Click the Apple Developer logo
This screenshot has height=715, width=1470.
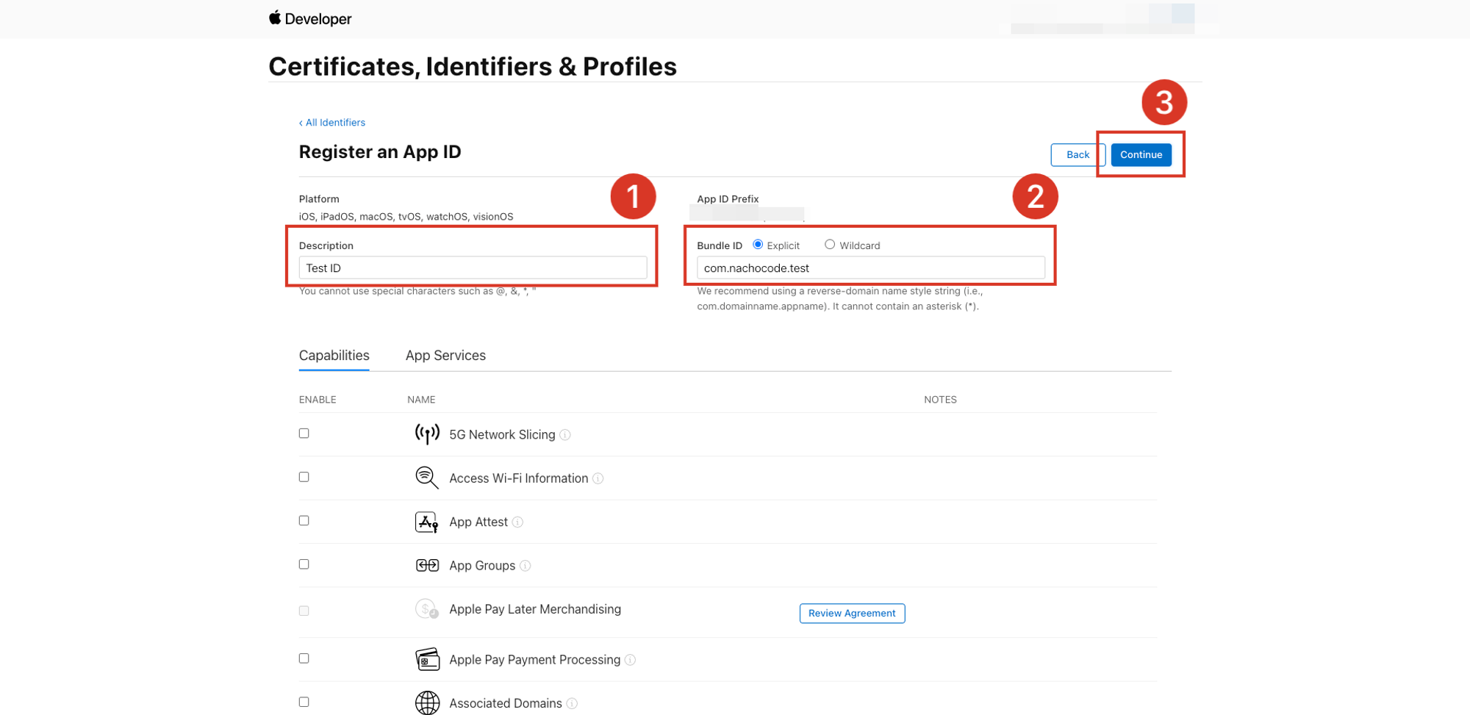click(x=309, y=18)
